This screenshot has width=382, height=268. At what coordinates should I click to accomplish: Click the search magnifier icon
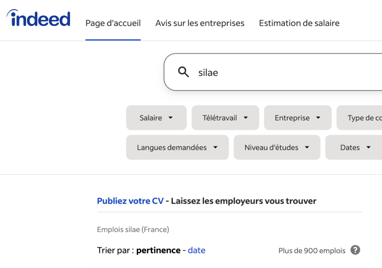[x=183, y=71]
